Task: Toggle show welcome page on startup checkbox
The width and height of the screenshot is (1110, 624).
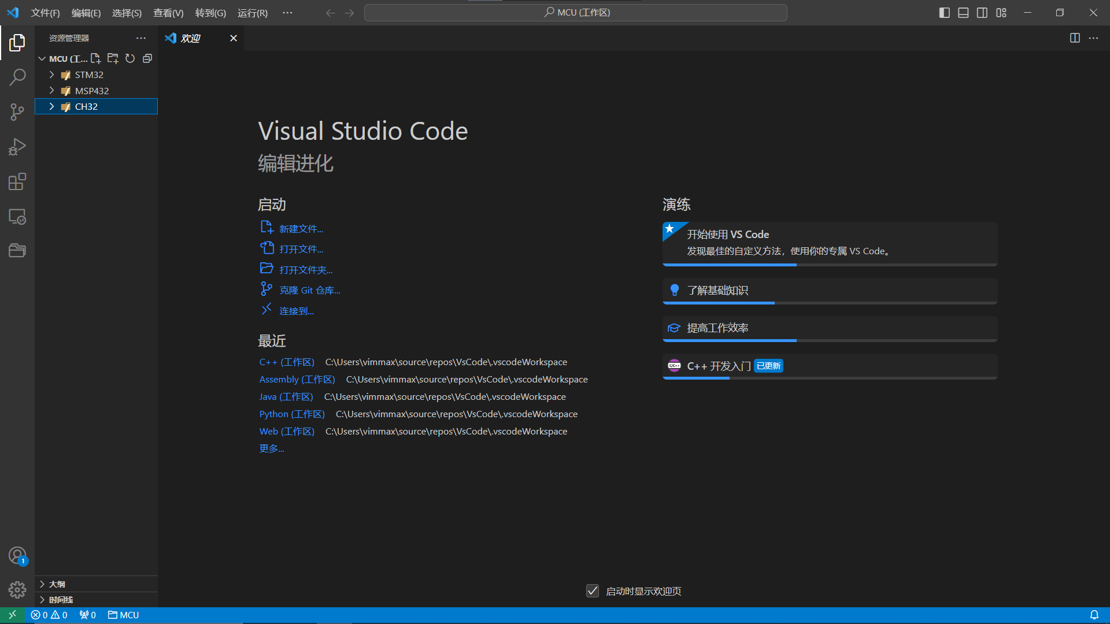Action: click(593, 591)
